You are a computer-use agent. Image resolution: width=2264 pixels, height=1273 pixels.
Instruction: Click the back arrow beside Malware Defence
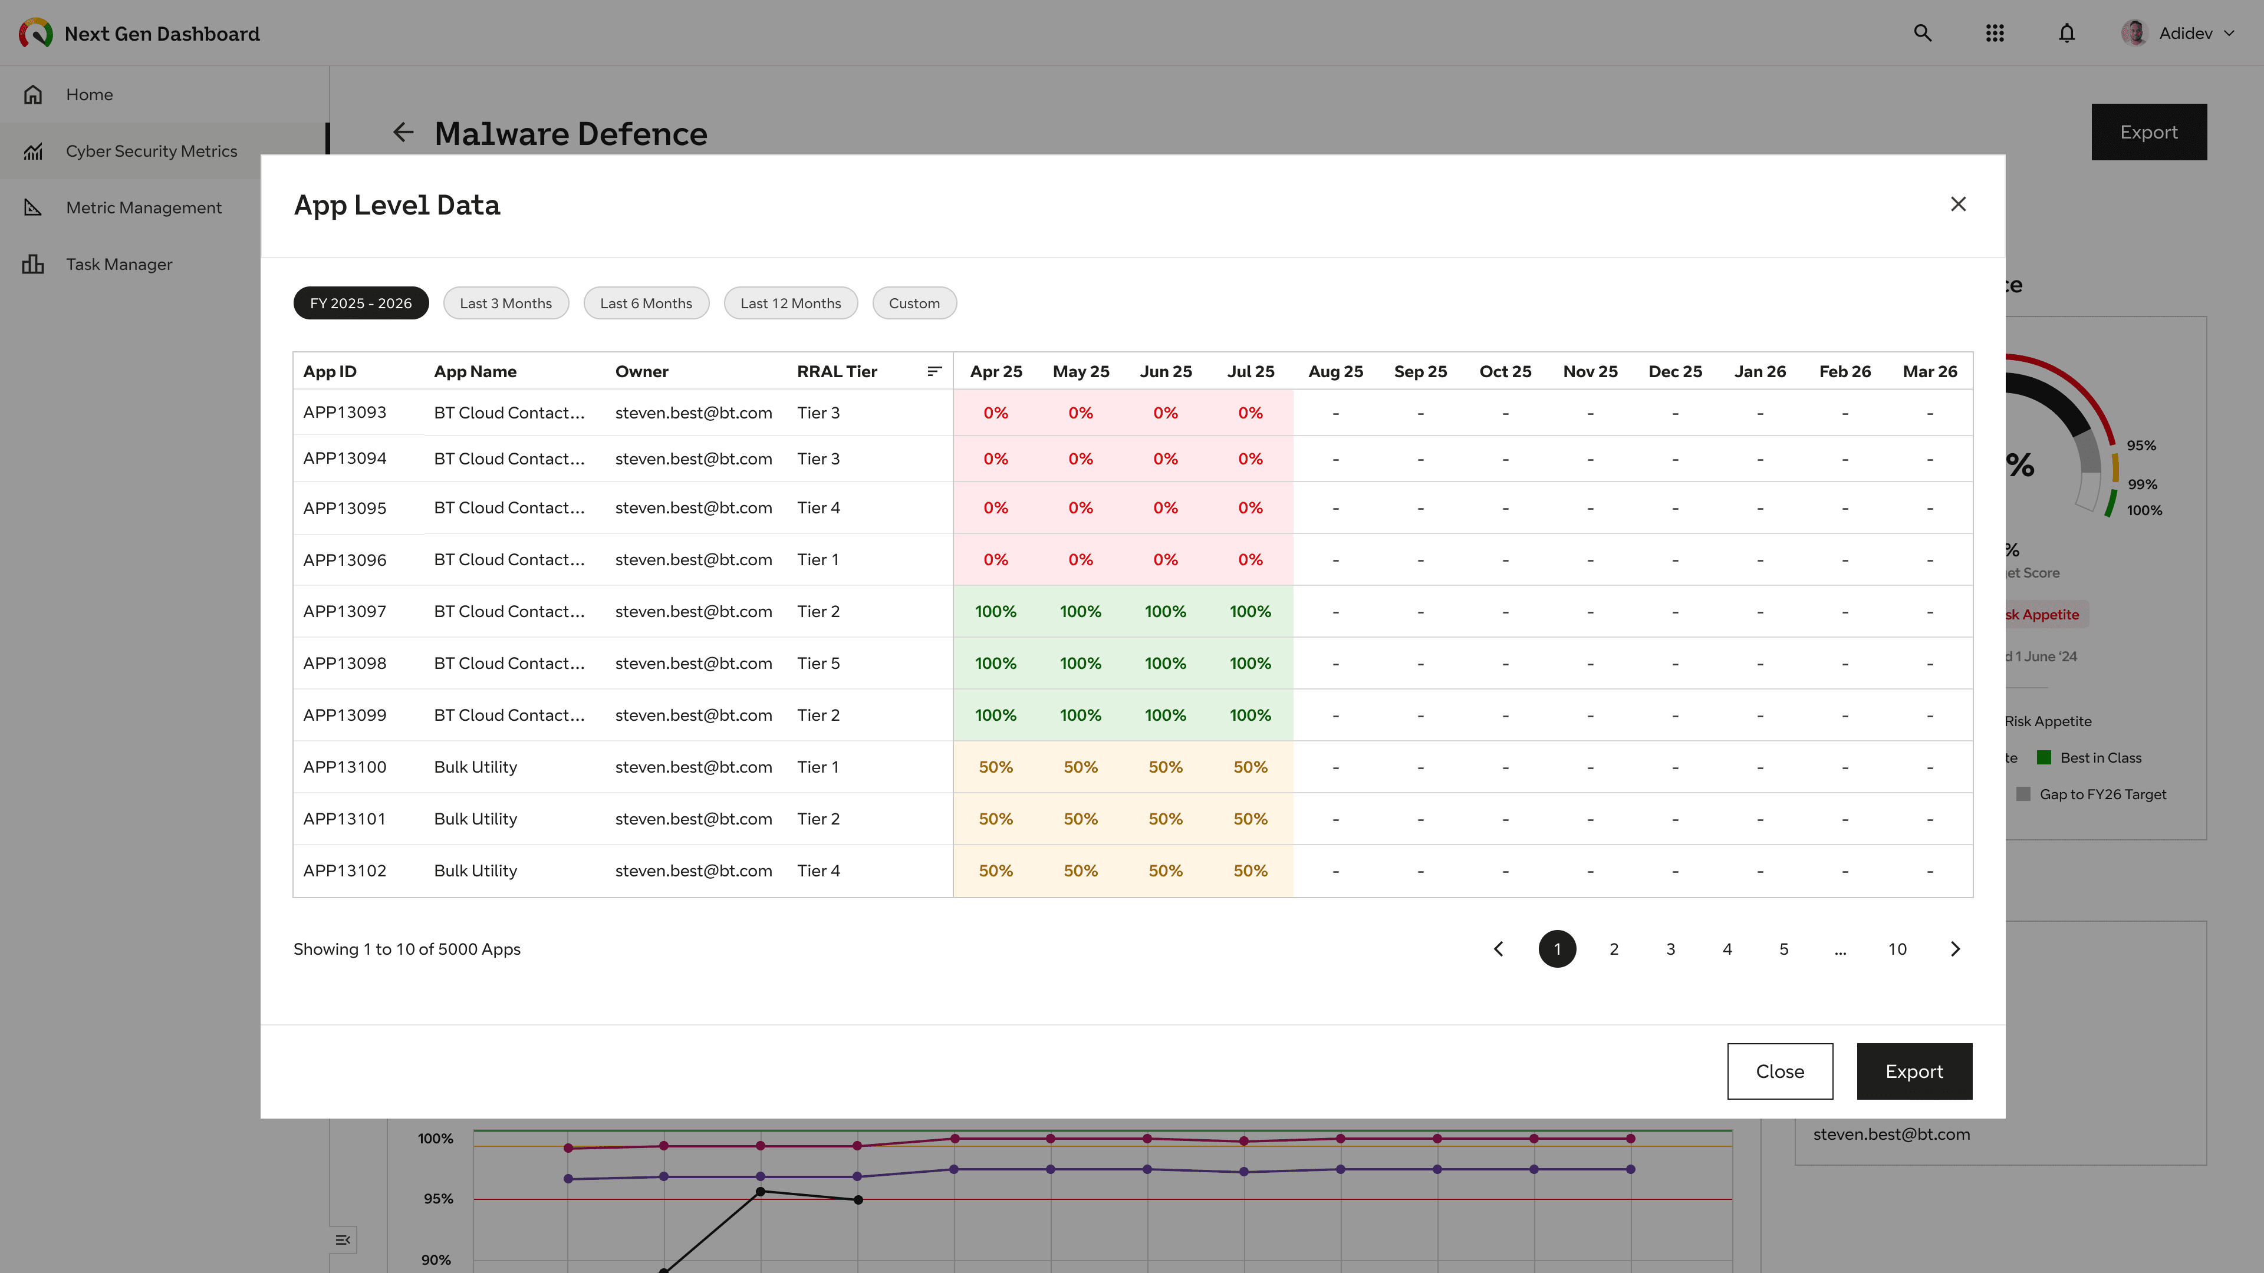coord(403,133)
